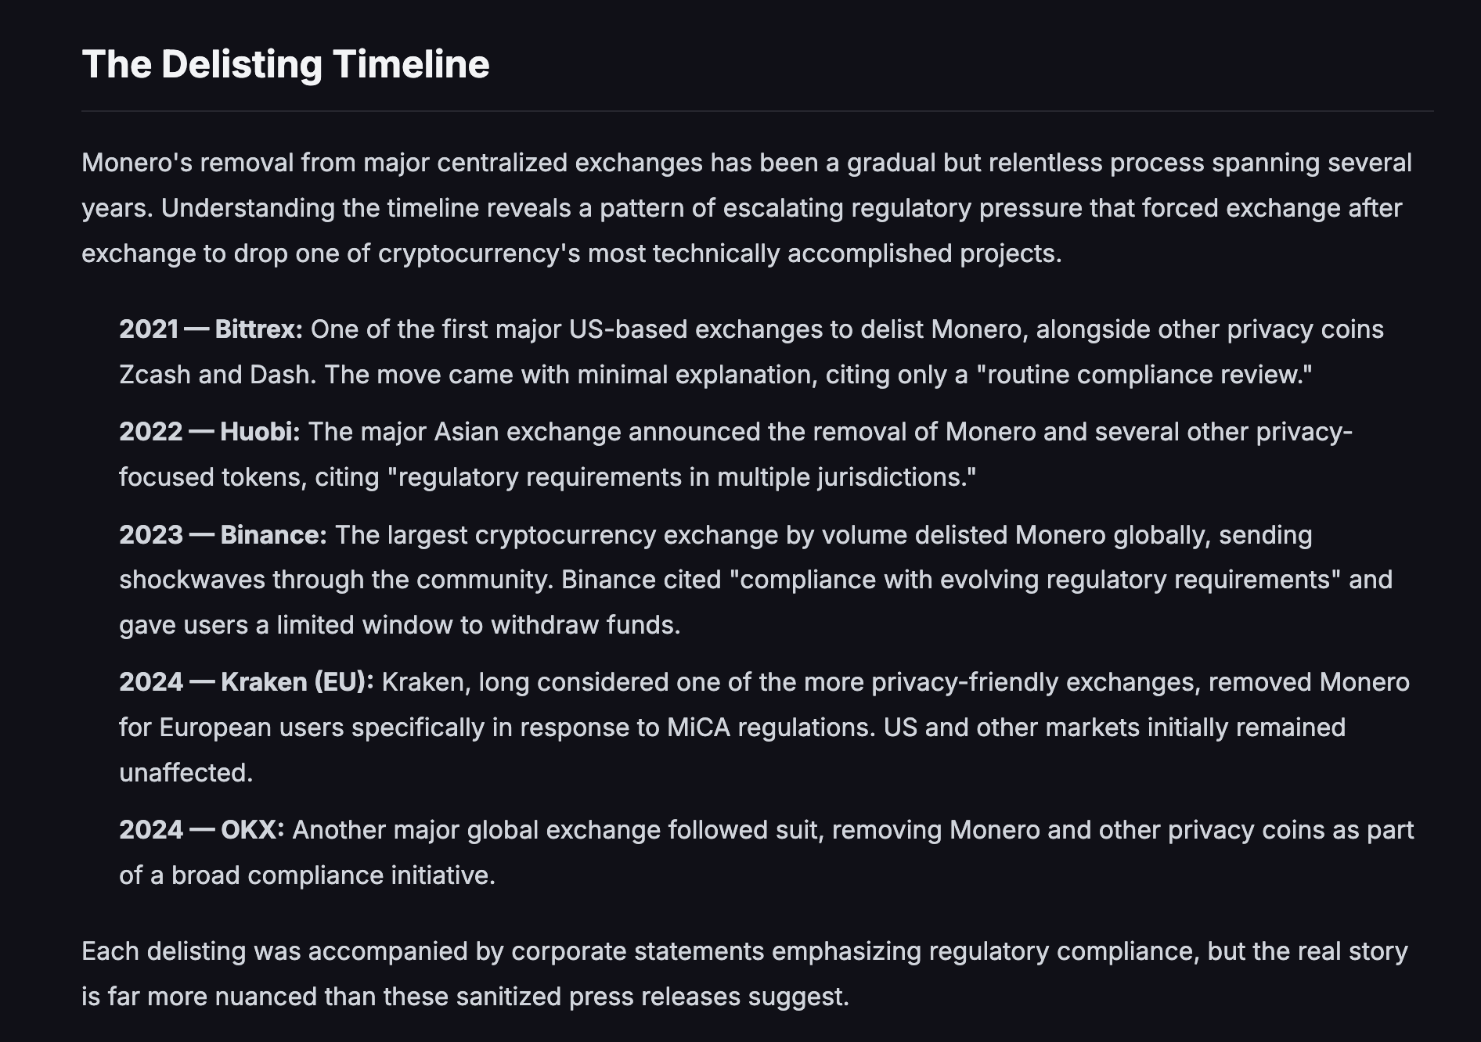Click the bold "2022 — Huobi:" label
Screen dimensions: 1481x1042
tap(210, 432)
